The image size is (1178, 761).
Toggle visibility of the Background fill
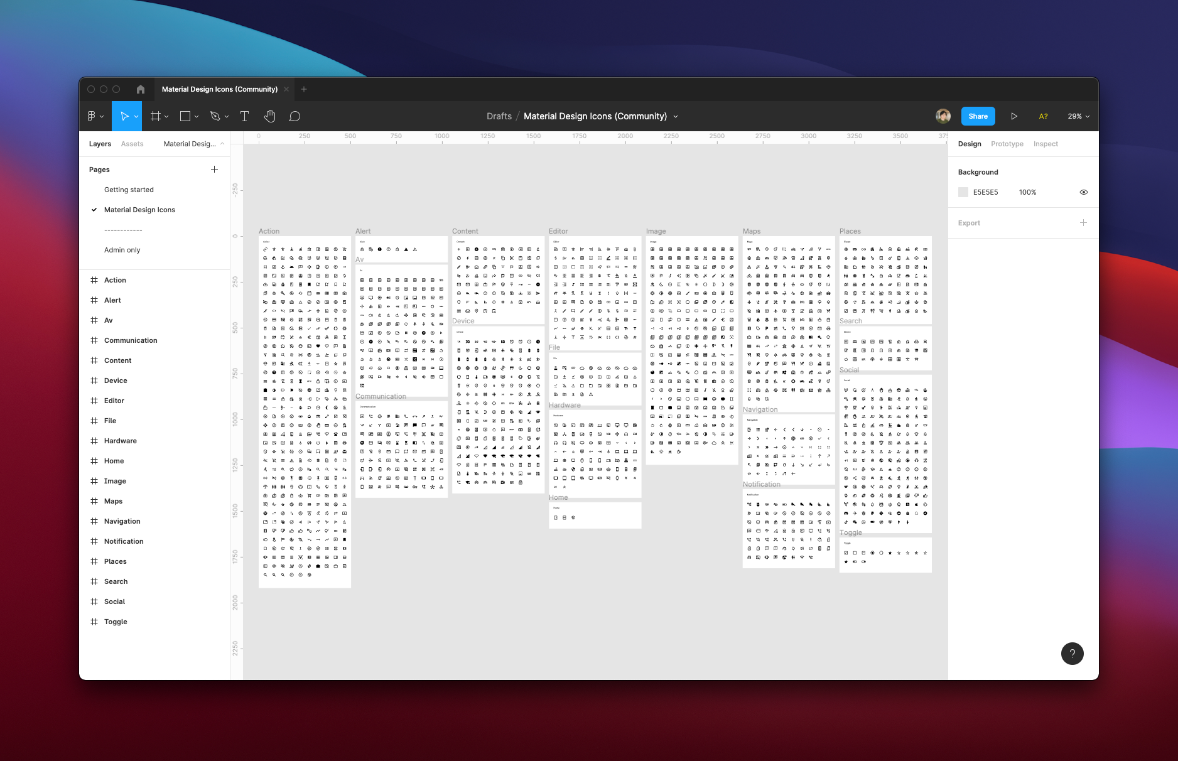coord(1083,192)
